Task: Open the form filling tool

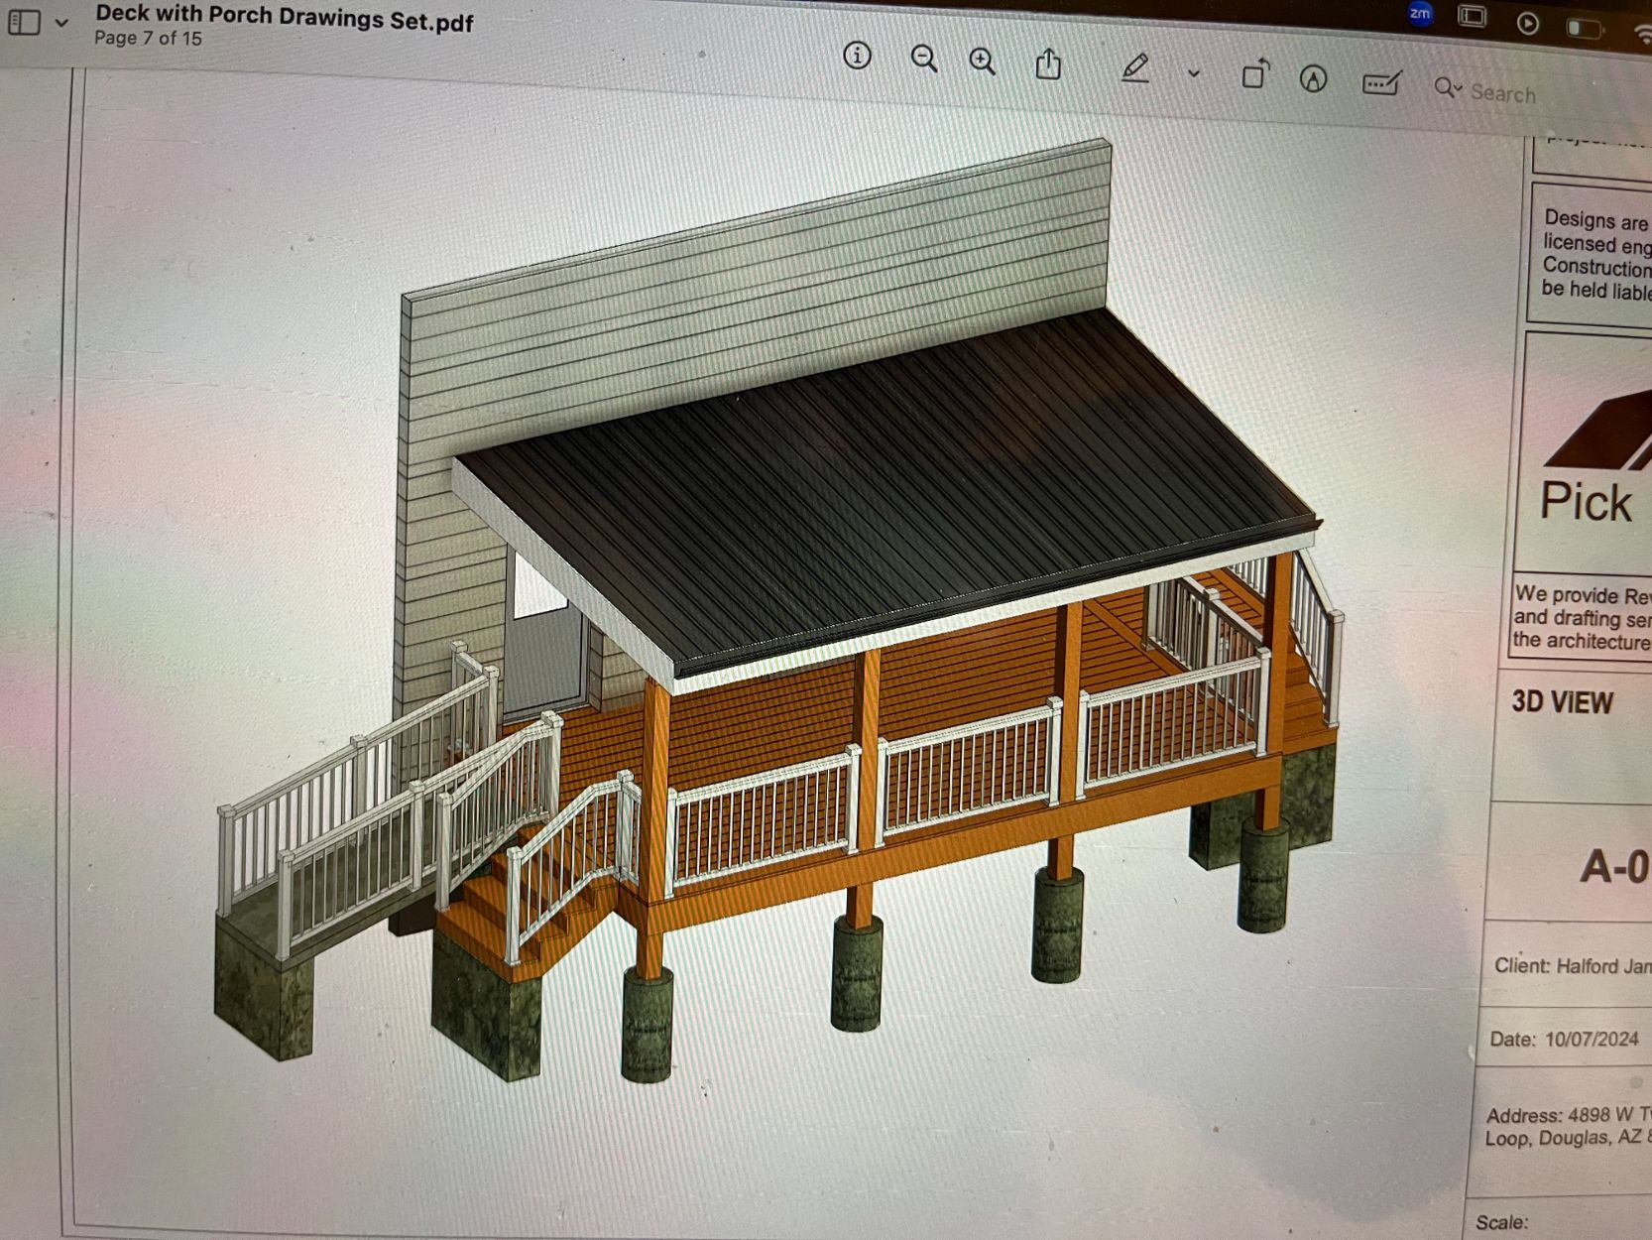Action: pyautogui.click(x=1380, y=83)
